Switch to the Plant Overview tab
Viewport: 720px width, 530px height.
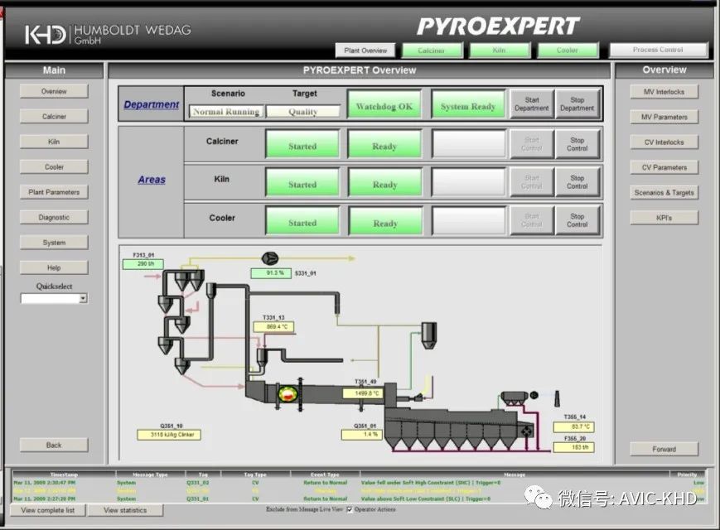click(x=365, y=51)
